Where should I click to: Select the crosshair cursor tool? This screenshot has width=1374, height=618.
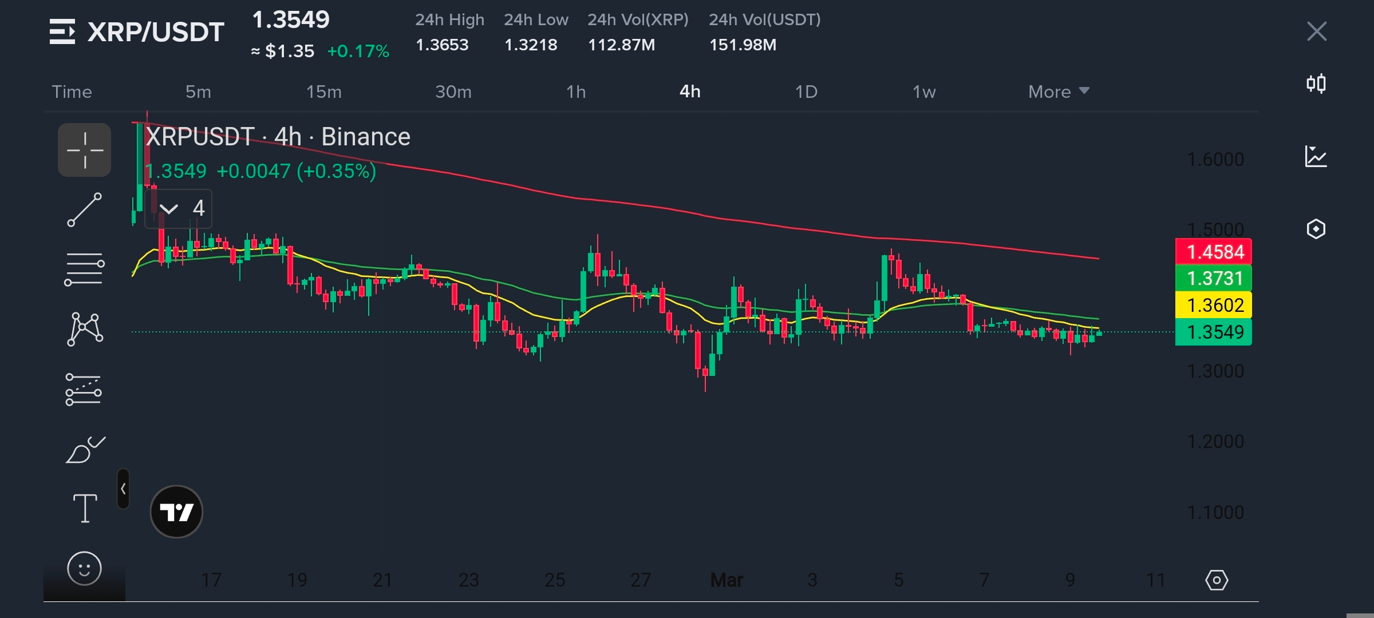(84, 150)
